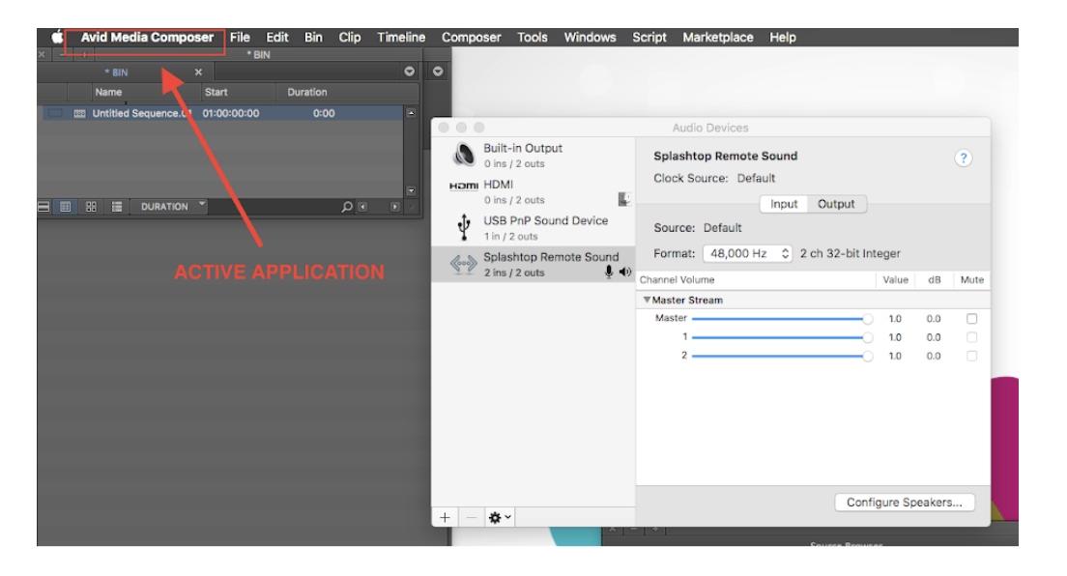The height and width of the screenshot is (576, 1067).
Task: Sort by the Start column header
Action: click(x=216, y=92)
